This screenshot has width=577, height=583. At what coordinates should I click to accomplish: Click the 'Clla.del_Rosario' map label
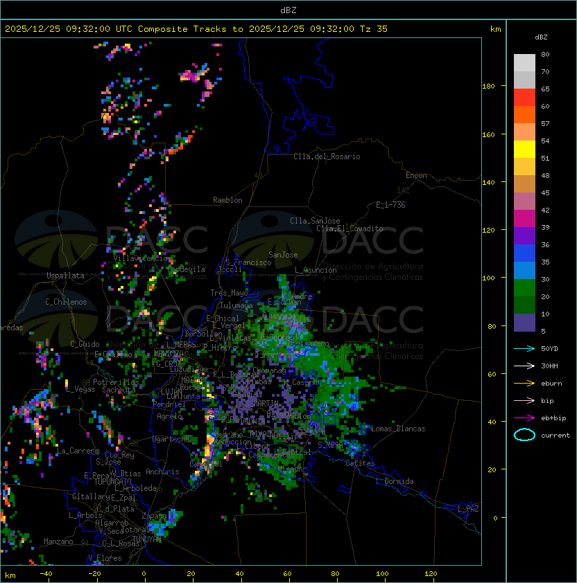pyautogui.click(x=327, y=156)
